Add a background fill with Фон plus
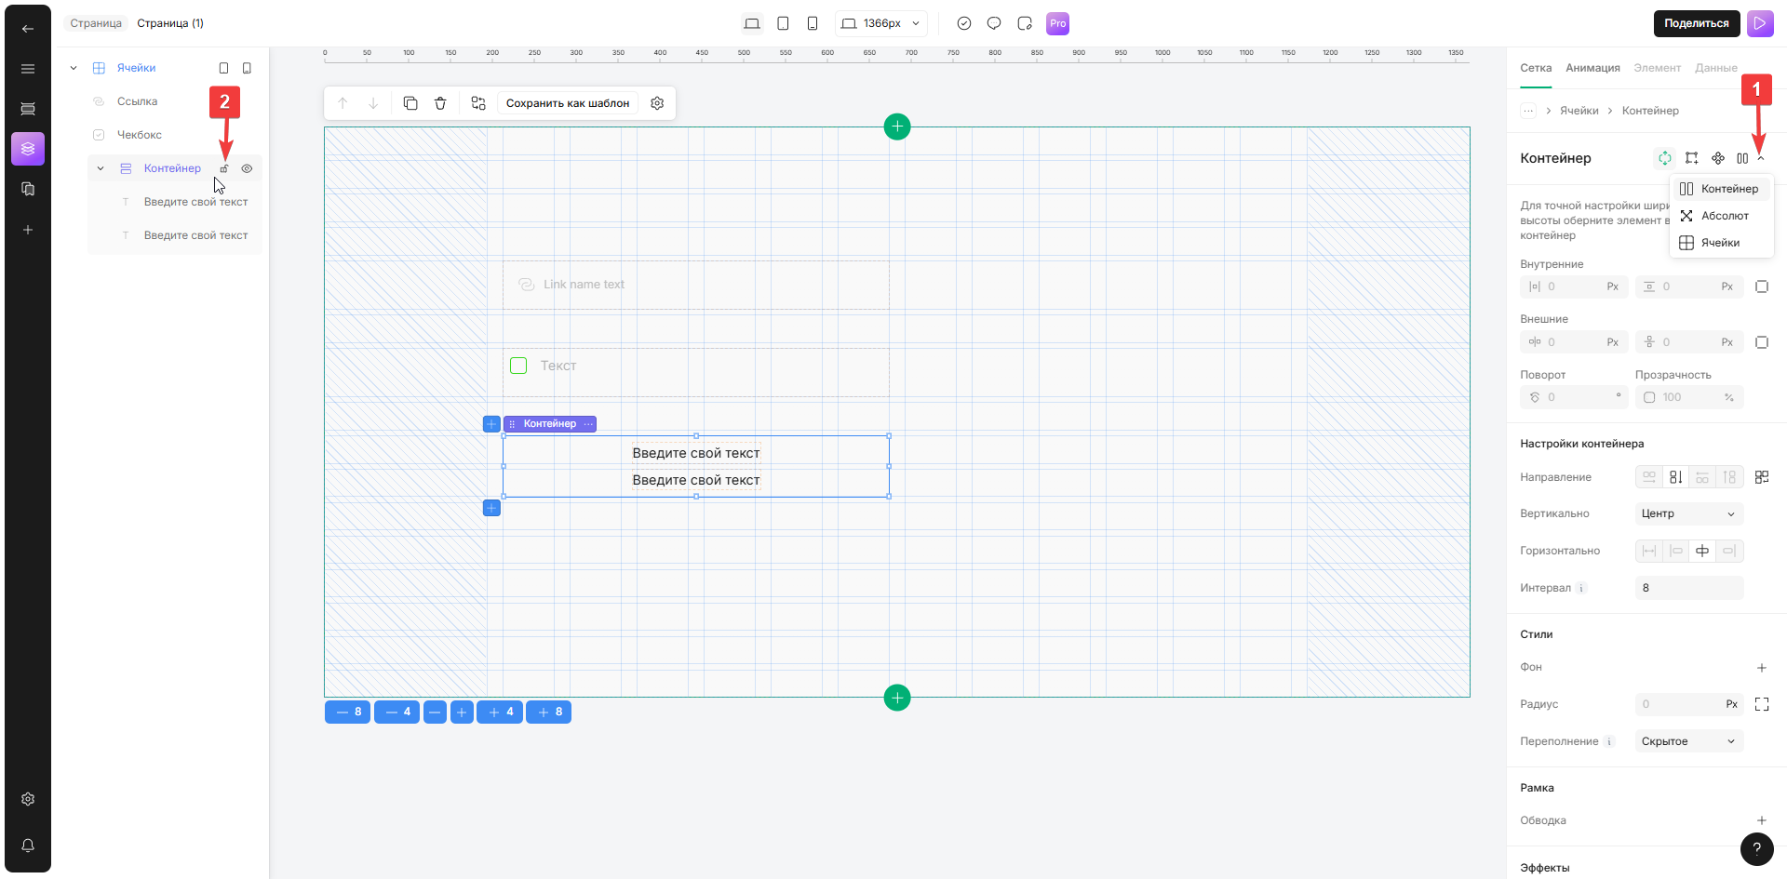Viewport: 1787px width, 879px height. tap(1761, 668)
